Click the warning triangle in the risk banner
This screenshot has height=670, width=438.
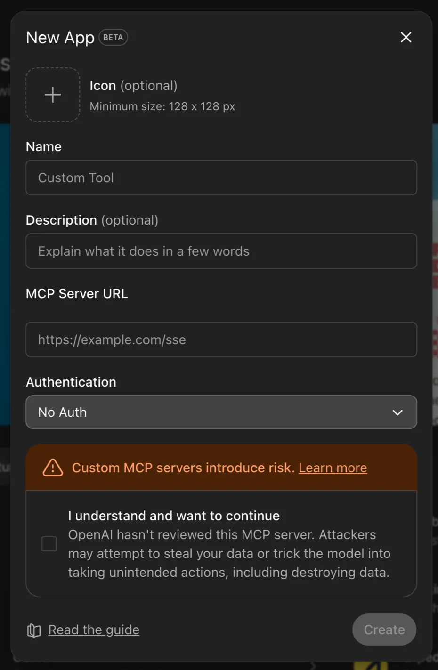53,468
